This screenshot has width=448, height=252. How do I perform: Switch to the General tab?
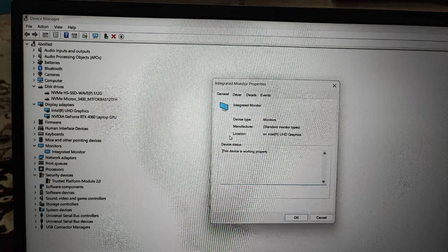tap(223, 94)
